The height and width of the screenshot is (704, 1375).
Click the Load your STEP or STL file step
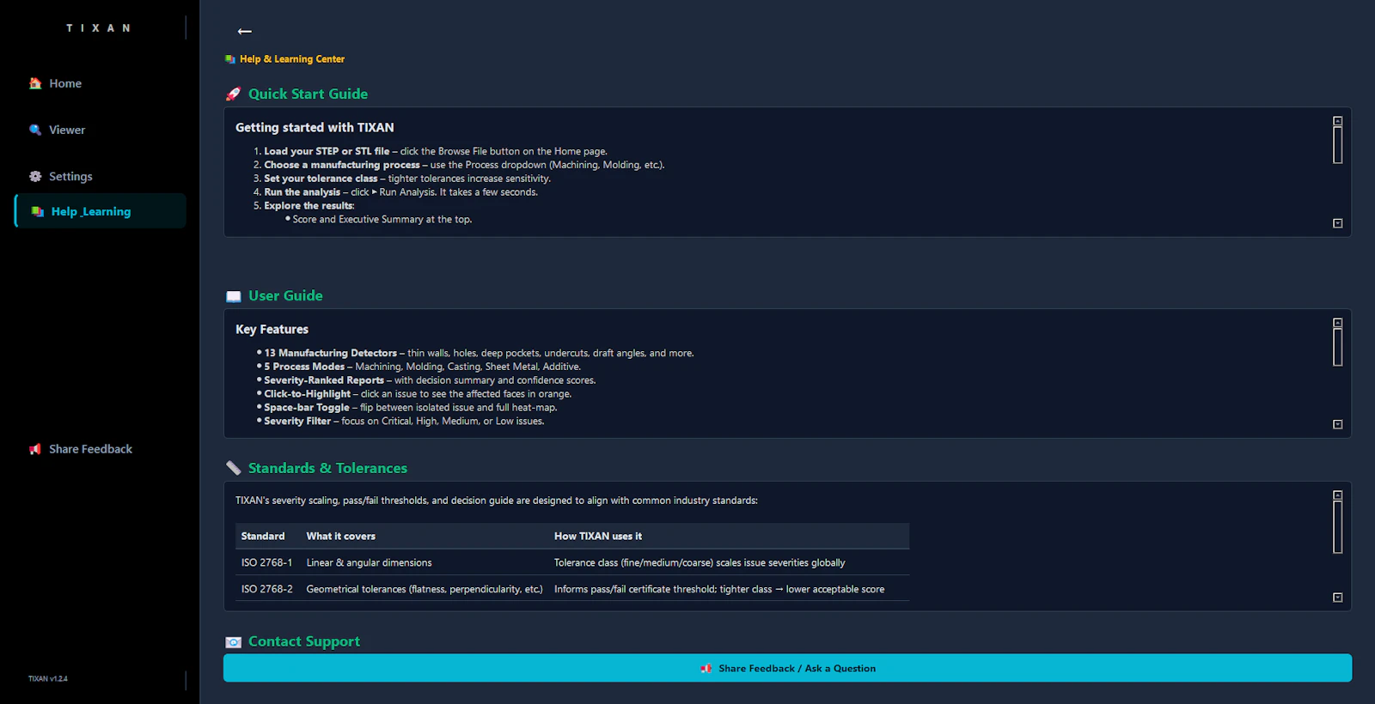click(436, 151)
